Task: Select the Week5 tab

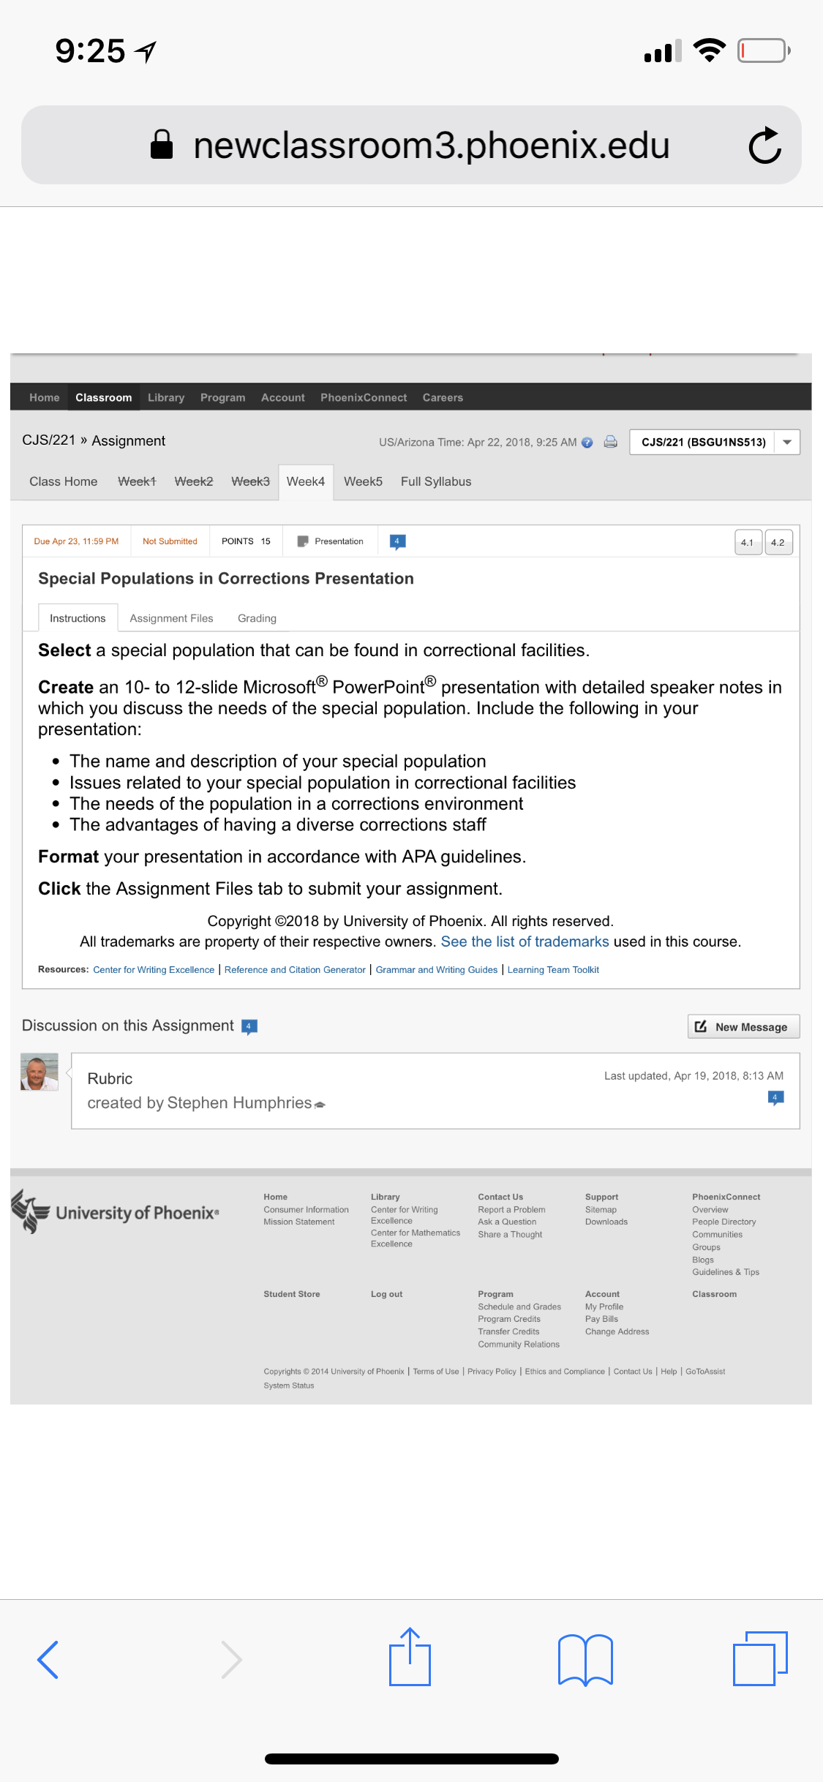Action: point(363,481)
